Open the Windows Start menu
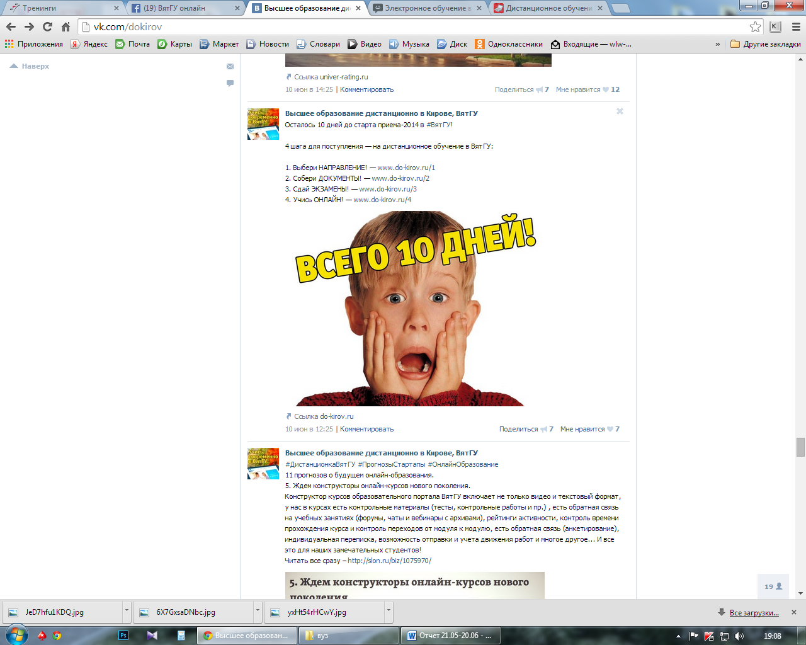This screenshot has width=806, height=645. (x=16, y=635)
